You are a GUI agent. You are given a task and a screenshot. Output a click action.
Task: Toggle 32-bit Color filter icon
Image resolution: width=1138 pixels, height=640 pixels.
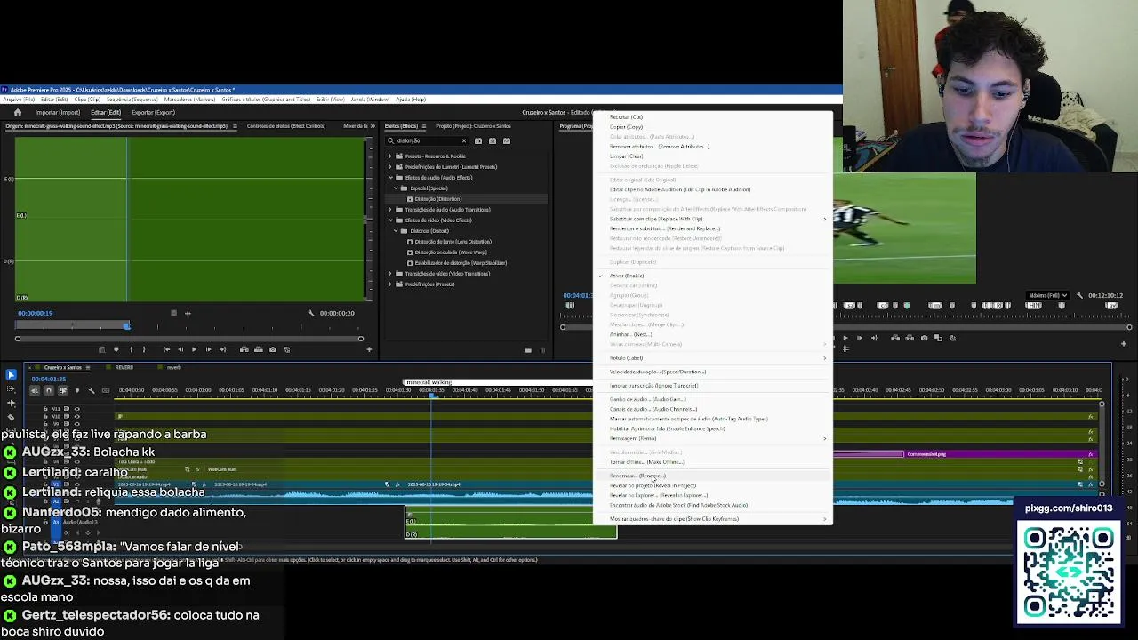pos(493,141)
